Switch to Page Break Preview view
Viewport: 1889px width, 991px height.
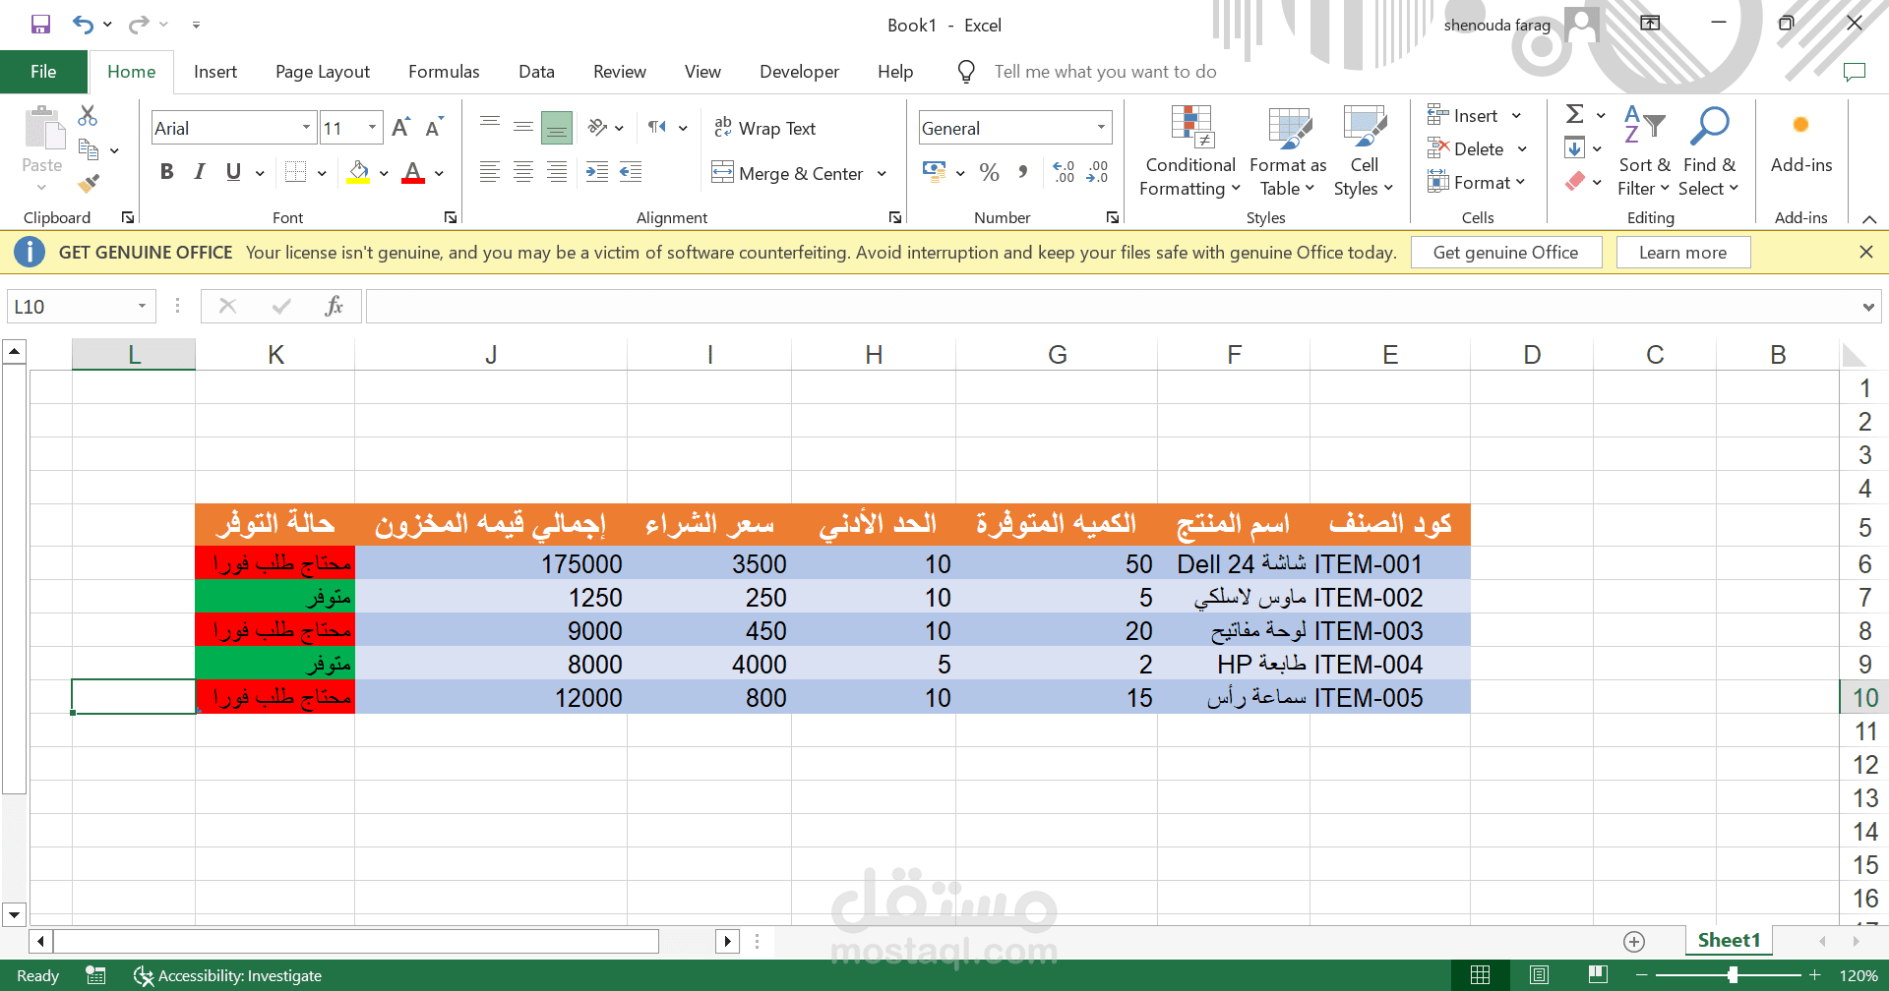(1598, 975)
